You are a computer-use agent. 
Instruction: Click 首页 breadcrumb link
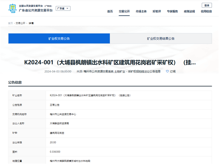11,23
